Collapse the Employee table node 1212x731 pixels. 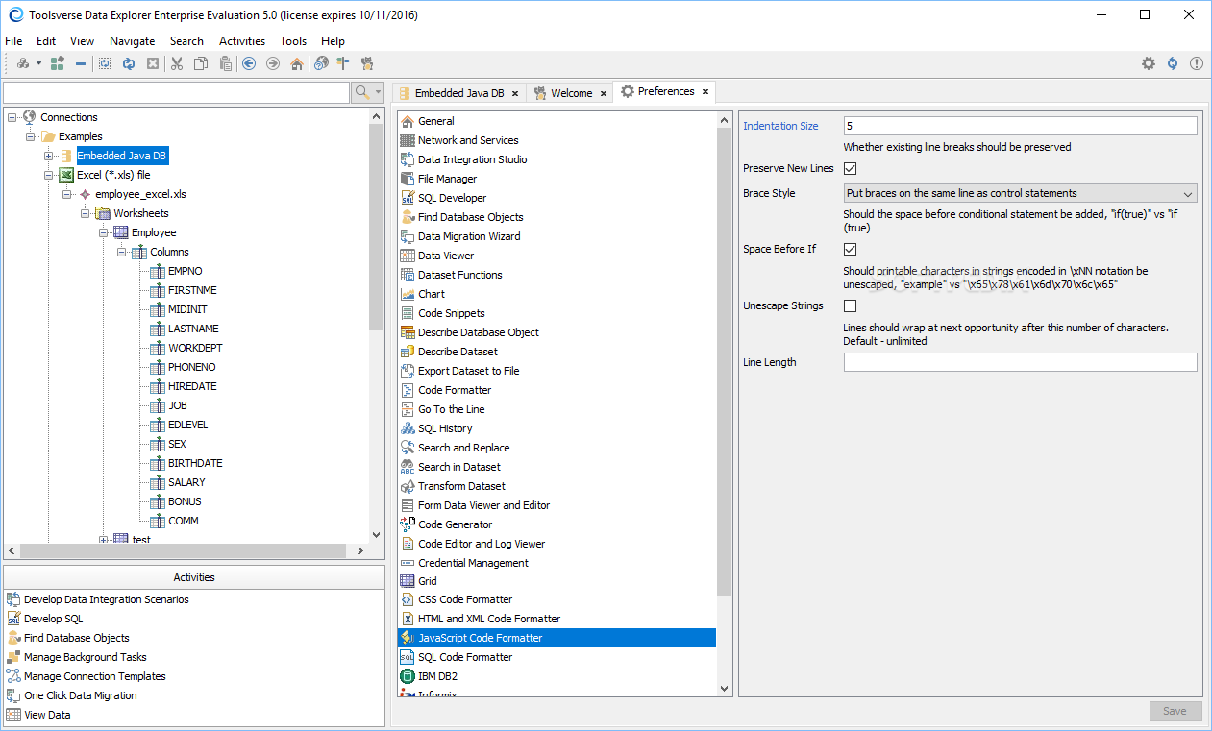tap(104, 232)
